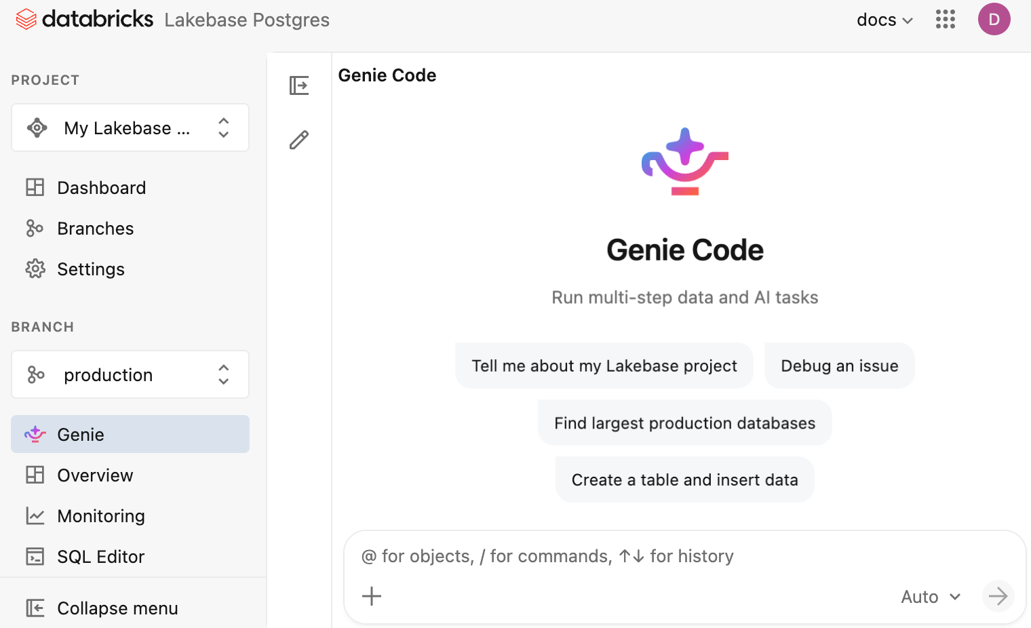1031x628 pixels.
Task: Collapse the sidebar menu
Action: tap(130, 608)
